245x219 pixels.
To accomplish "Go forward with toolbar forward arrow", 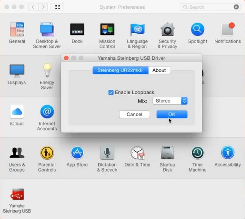I will (43, 7).
